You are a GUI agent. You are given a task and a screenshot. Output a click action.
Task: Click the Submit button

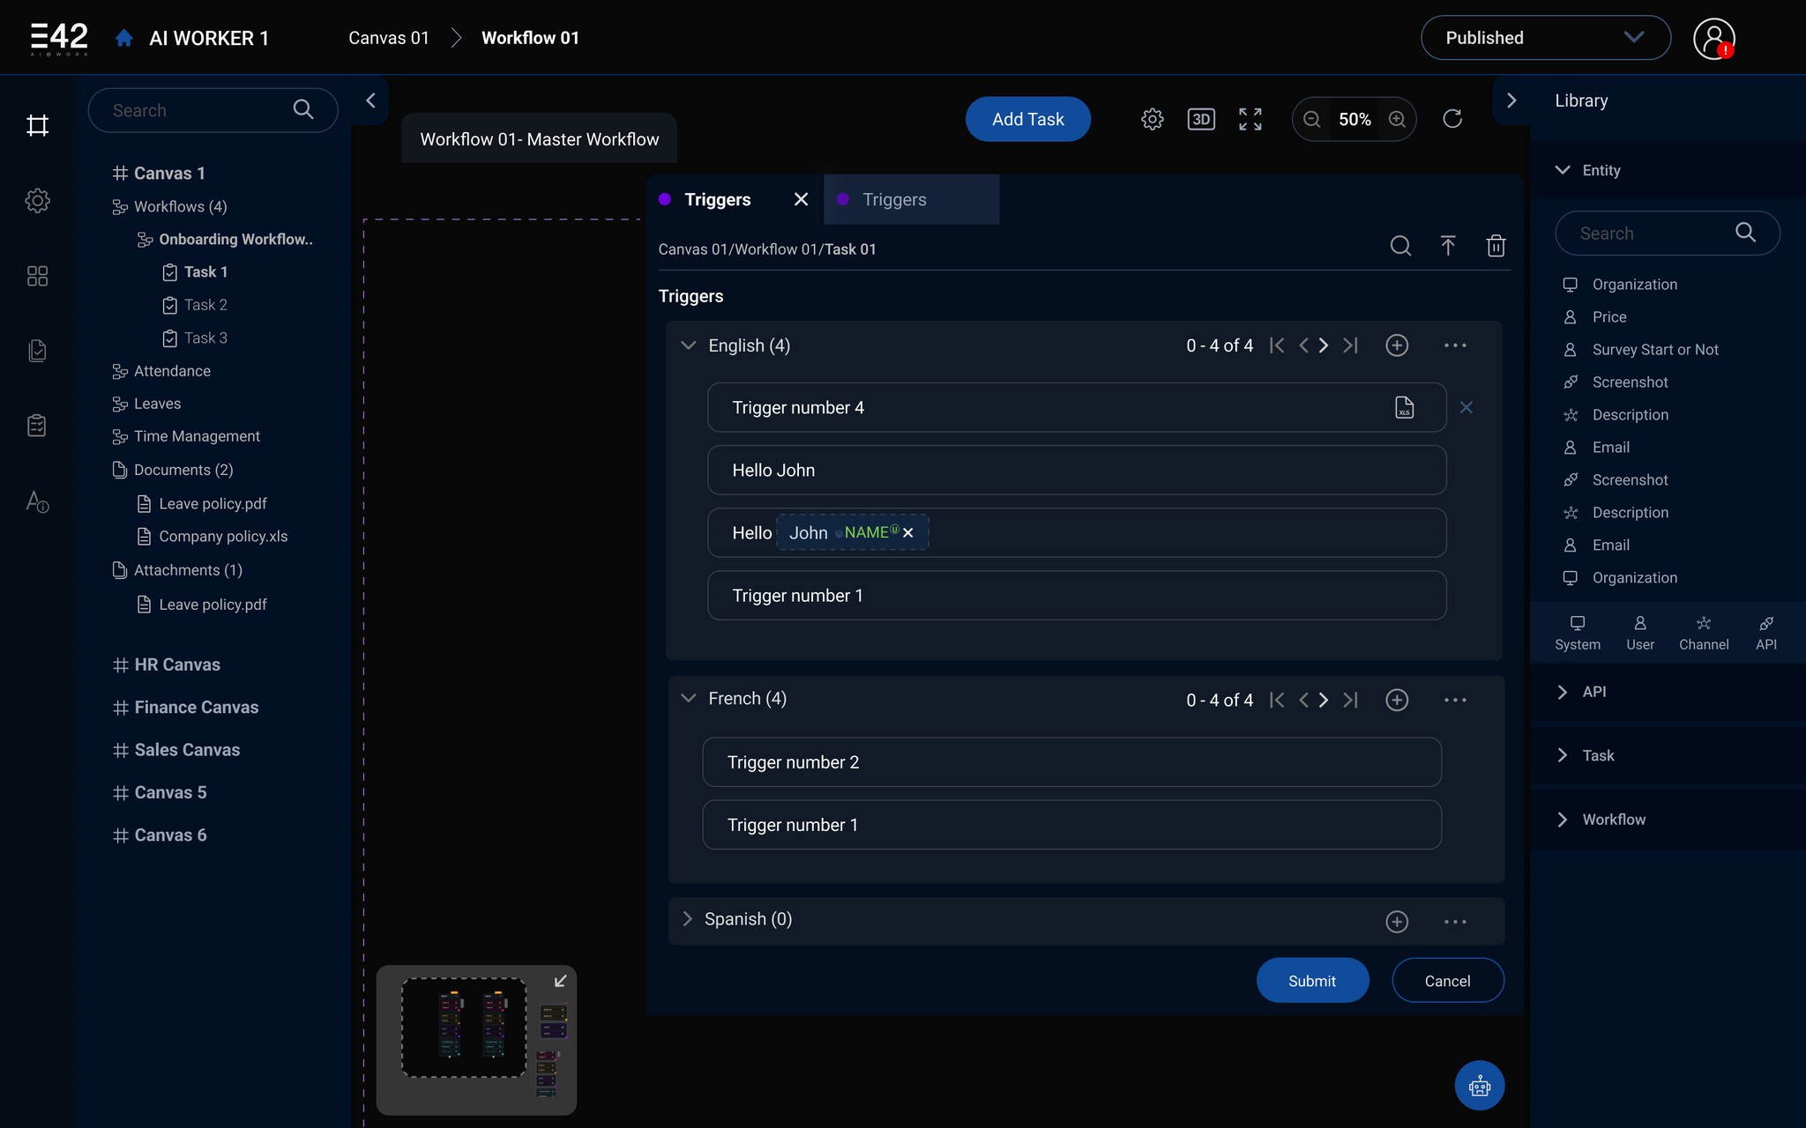point(1311,981)
